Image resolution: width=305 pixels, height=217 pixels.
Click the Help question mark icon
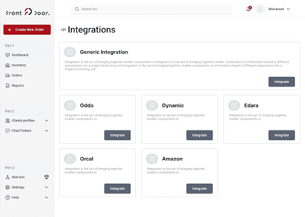coord(8,197)
